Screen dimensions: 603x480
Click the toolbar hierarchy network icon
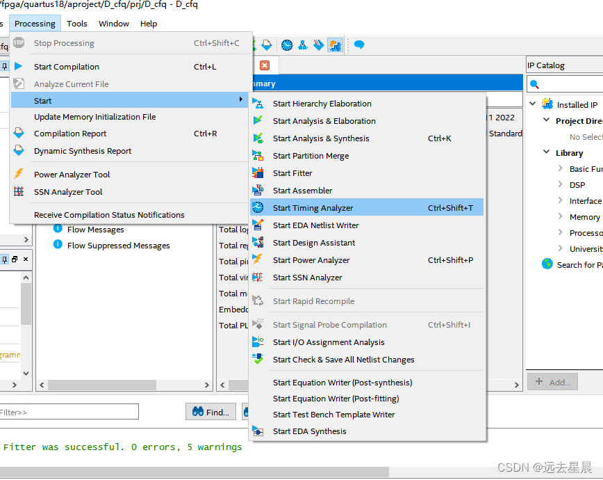coord(303,45)
